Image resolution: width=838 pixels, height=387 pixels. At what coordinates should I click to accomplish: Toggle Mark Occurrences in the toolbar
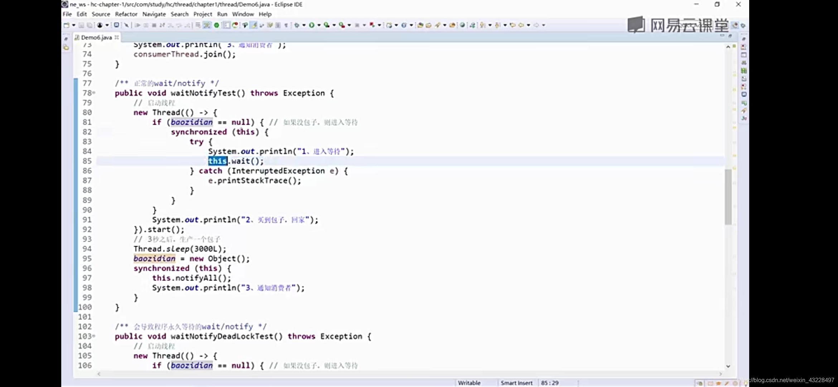[x=253, y=25]
